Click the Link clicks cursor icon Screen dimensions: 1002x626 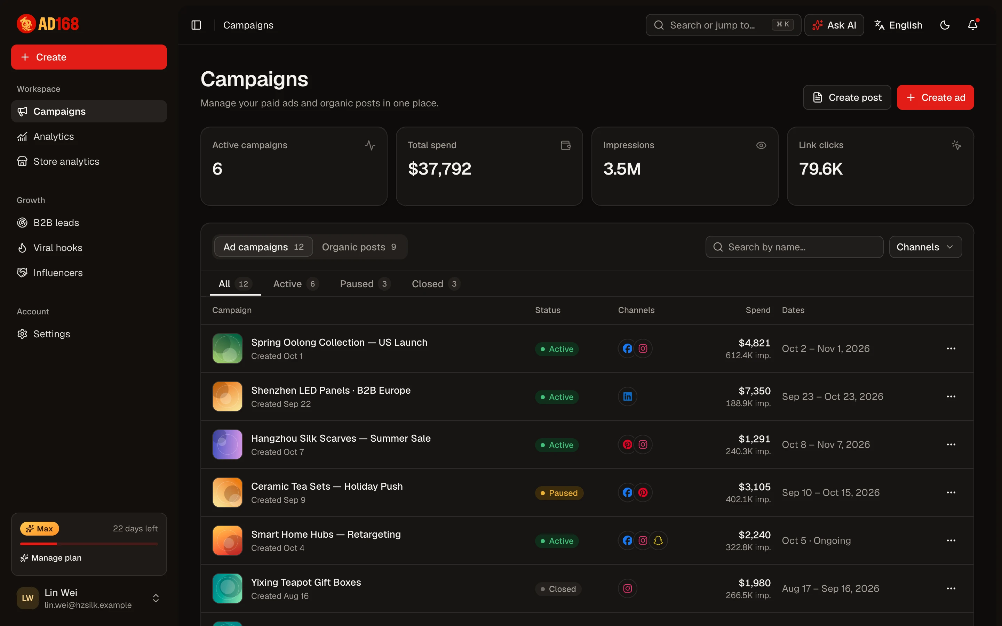tap(956, 145)
